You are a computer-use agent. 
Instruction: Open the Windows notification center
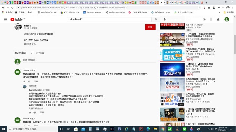coord(231,129)
